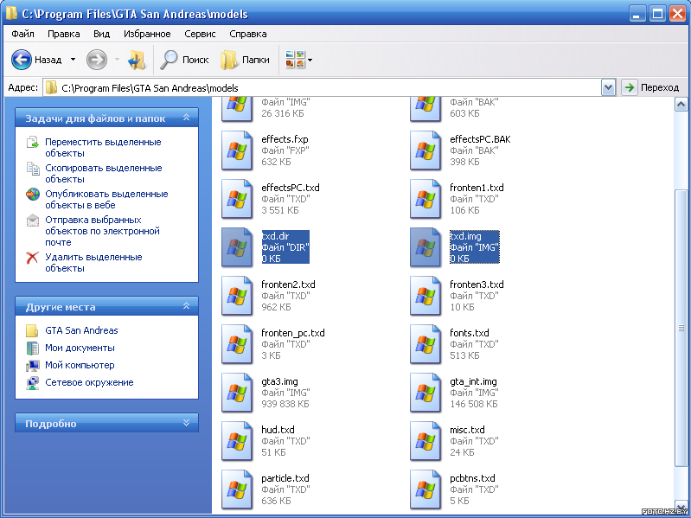691x518 pixels.
Task: Select the effectsPC.txd file icon
Action: (x=237, y=199)
